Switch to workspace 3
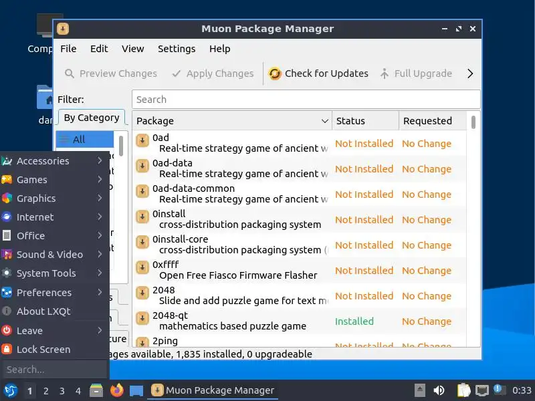 coord(62,391)
